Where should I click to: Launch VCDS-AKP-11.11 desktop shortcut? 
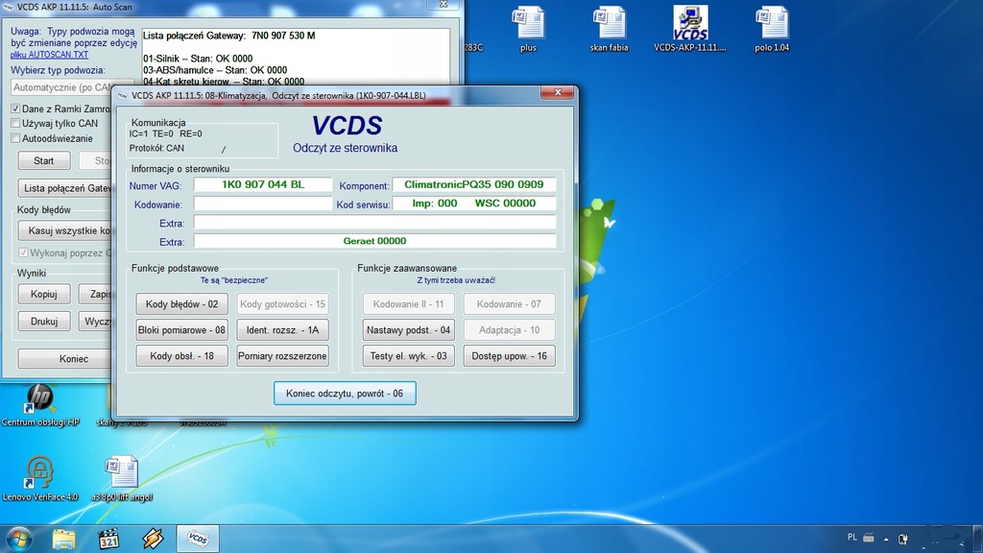coord(689,28)
